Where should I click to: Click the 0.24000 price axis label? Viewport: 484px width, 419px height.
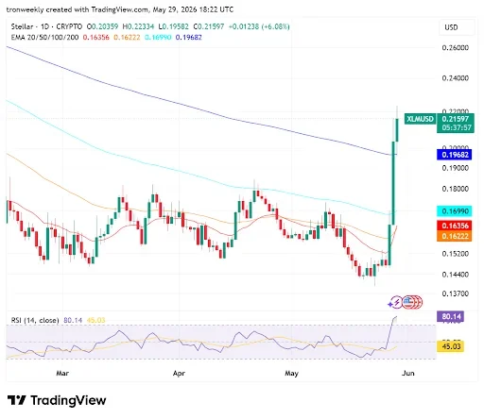point(456,78)
